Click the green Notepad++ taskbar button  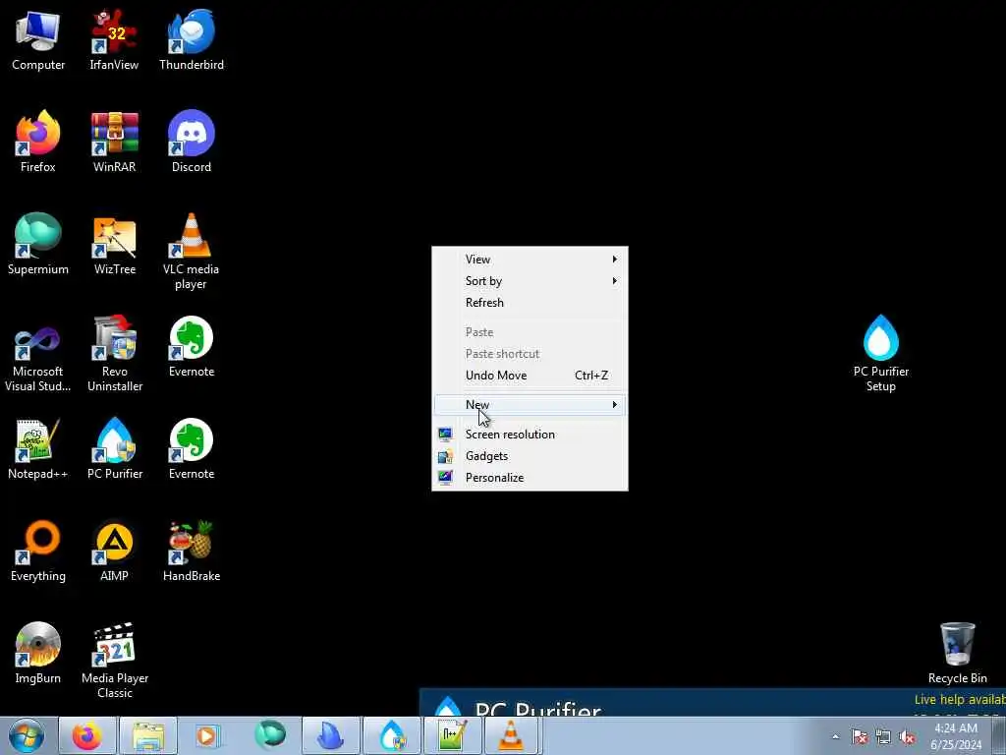click(452, 735)
